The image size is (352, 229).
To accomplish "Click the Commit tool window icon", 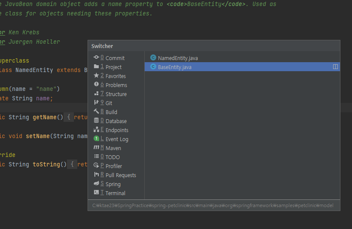I will coord(96,57).
